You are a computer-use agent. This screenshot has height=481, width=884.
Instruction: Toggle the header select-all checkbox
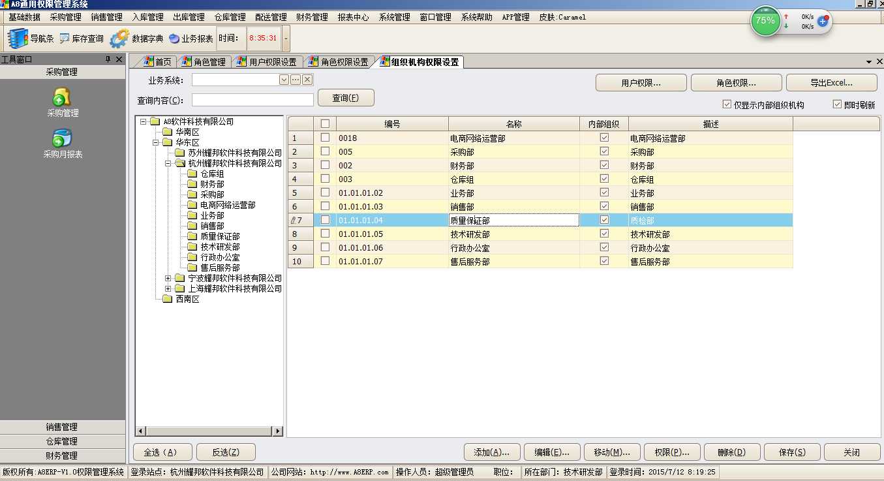tap(325, 124)
